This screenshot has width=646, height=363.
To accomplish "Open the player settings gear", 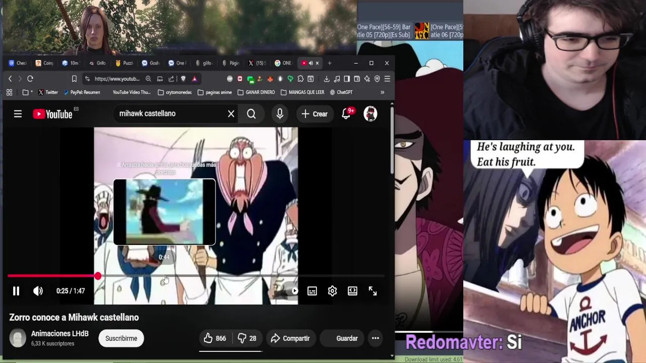I will tap(332, 291).
